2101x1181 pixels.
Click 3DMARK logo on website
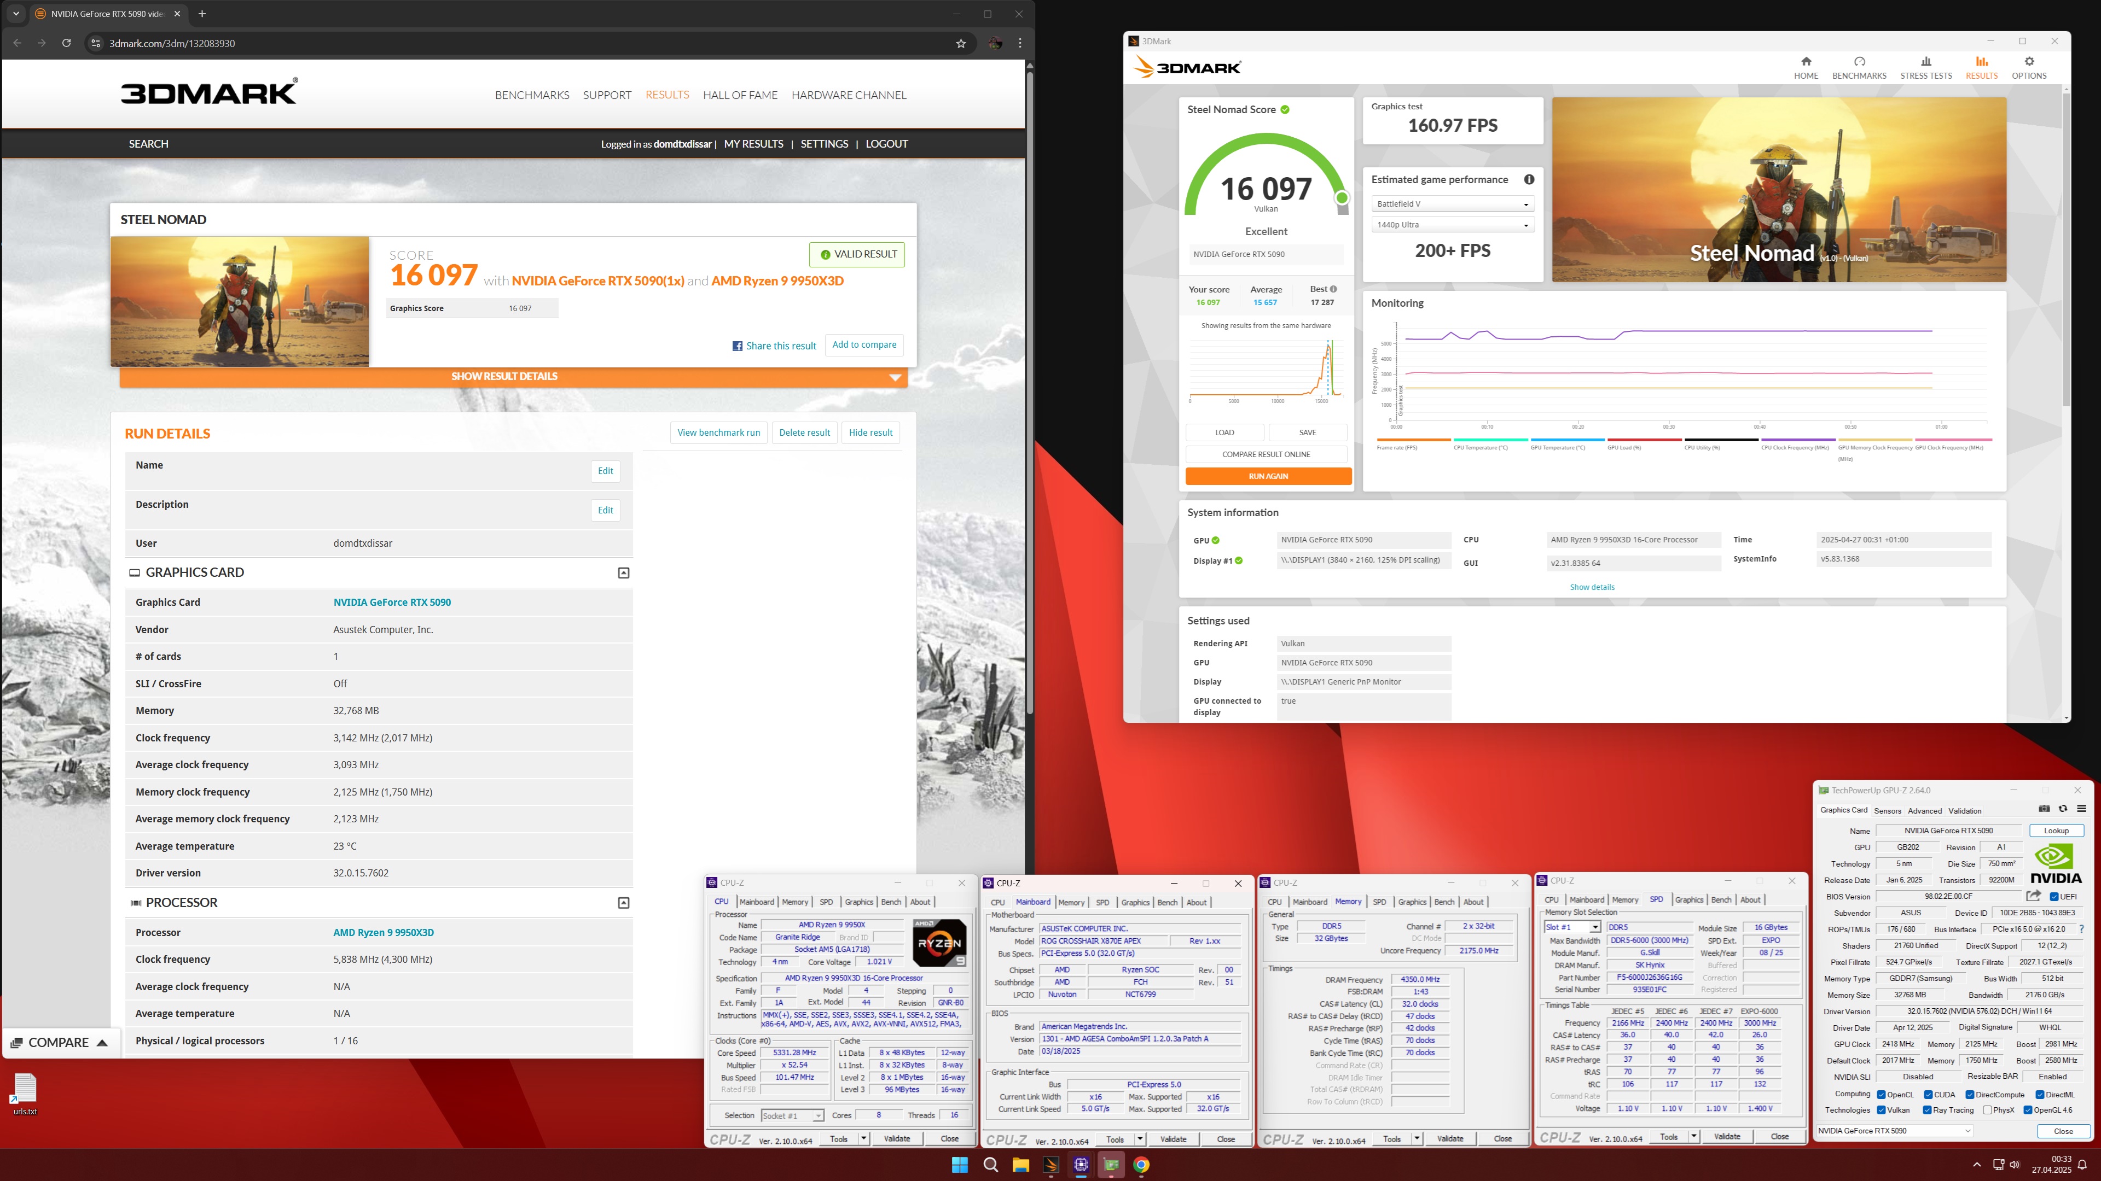click(210, 91)
